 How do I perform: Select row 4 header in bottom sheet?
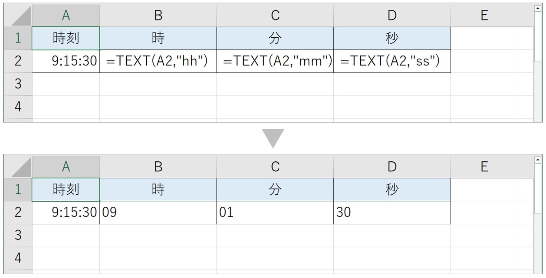[x=18, y=258]
